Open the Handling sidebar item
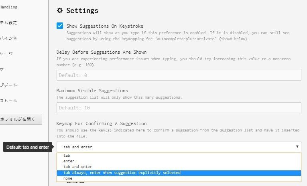Image resolution: width=307 pixels, height=186 pixels. [8, 7]
